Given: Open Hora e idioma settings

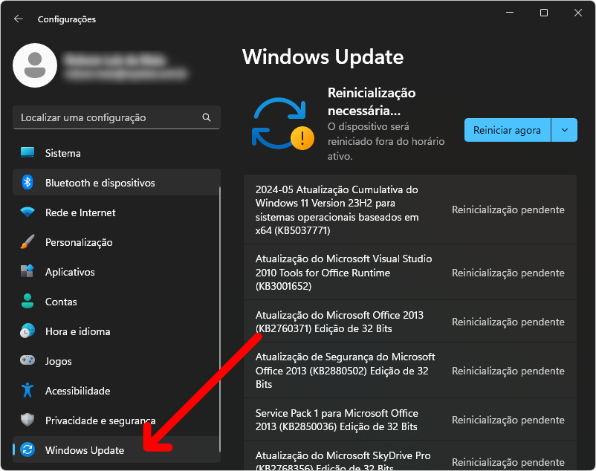Looking at the screenshot, I should (77, 331).
